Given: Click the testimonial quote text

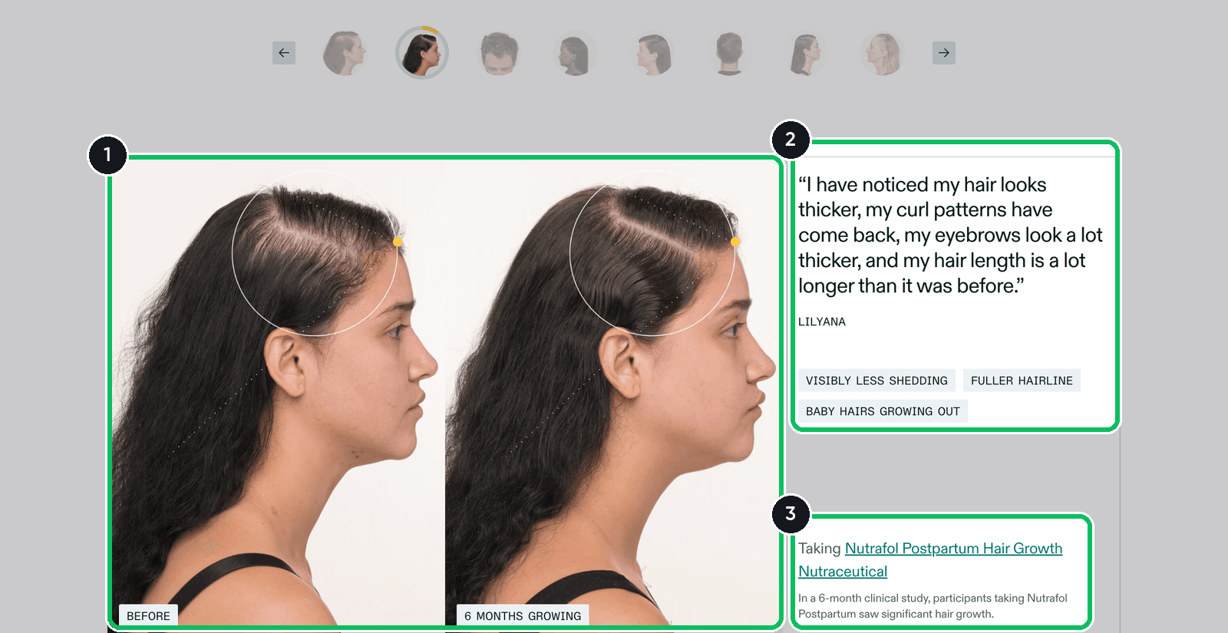Looking at the screenshot, I should click(950, 235).
